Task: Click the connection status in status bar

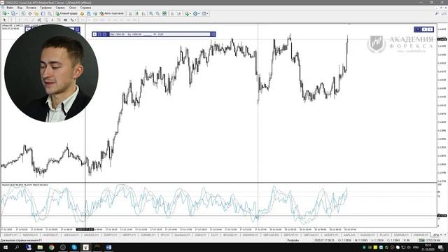Action: [430, 240]
